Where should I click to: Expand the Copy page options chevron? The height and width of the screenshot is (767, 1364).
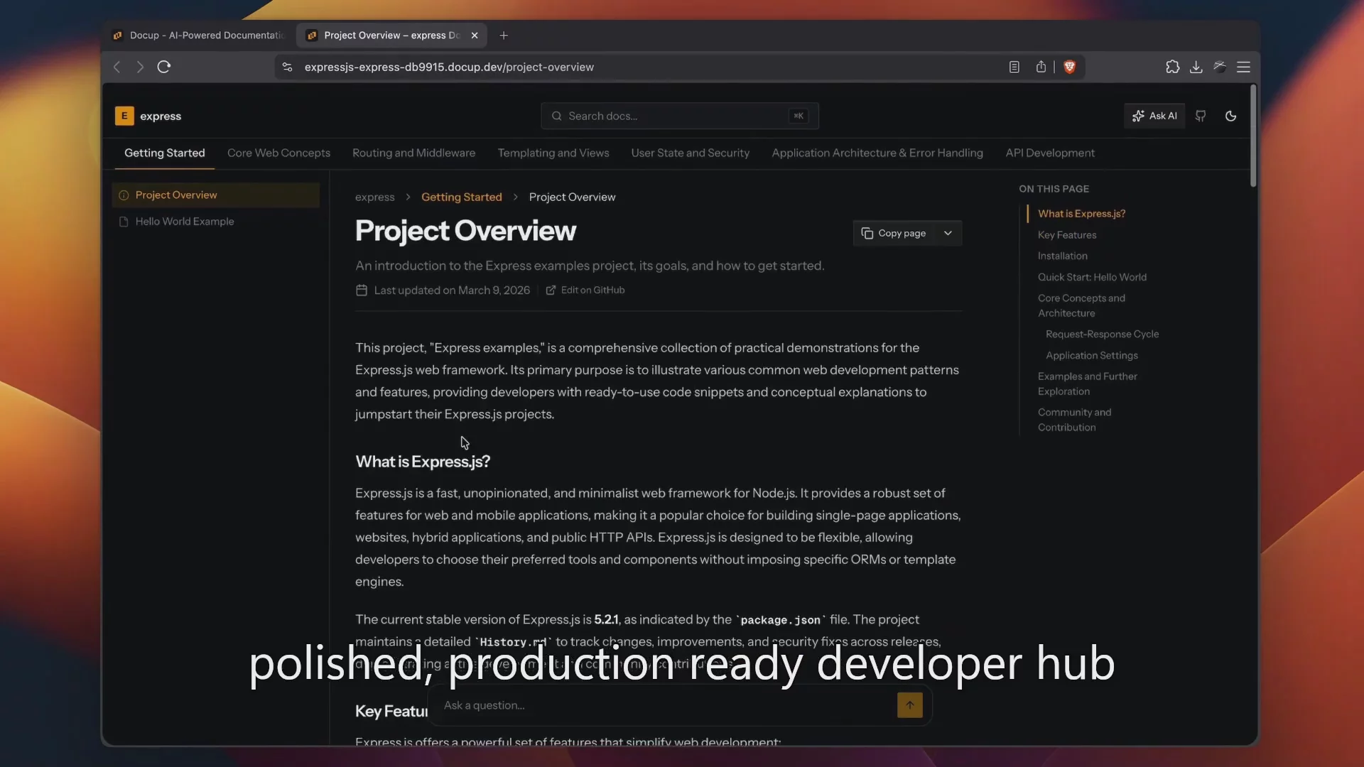pos(948,233)
